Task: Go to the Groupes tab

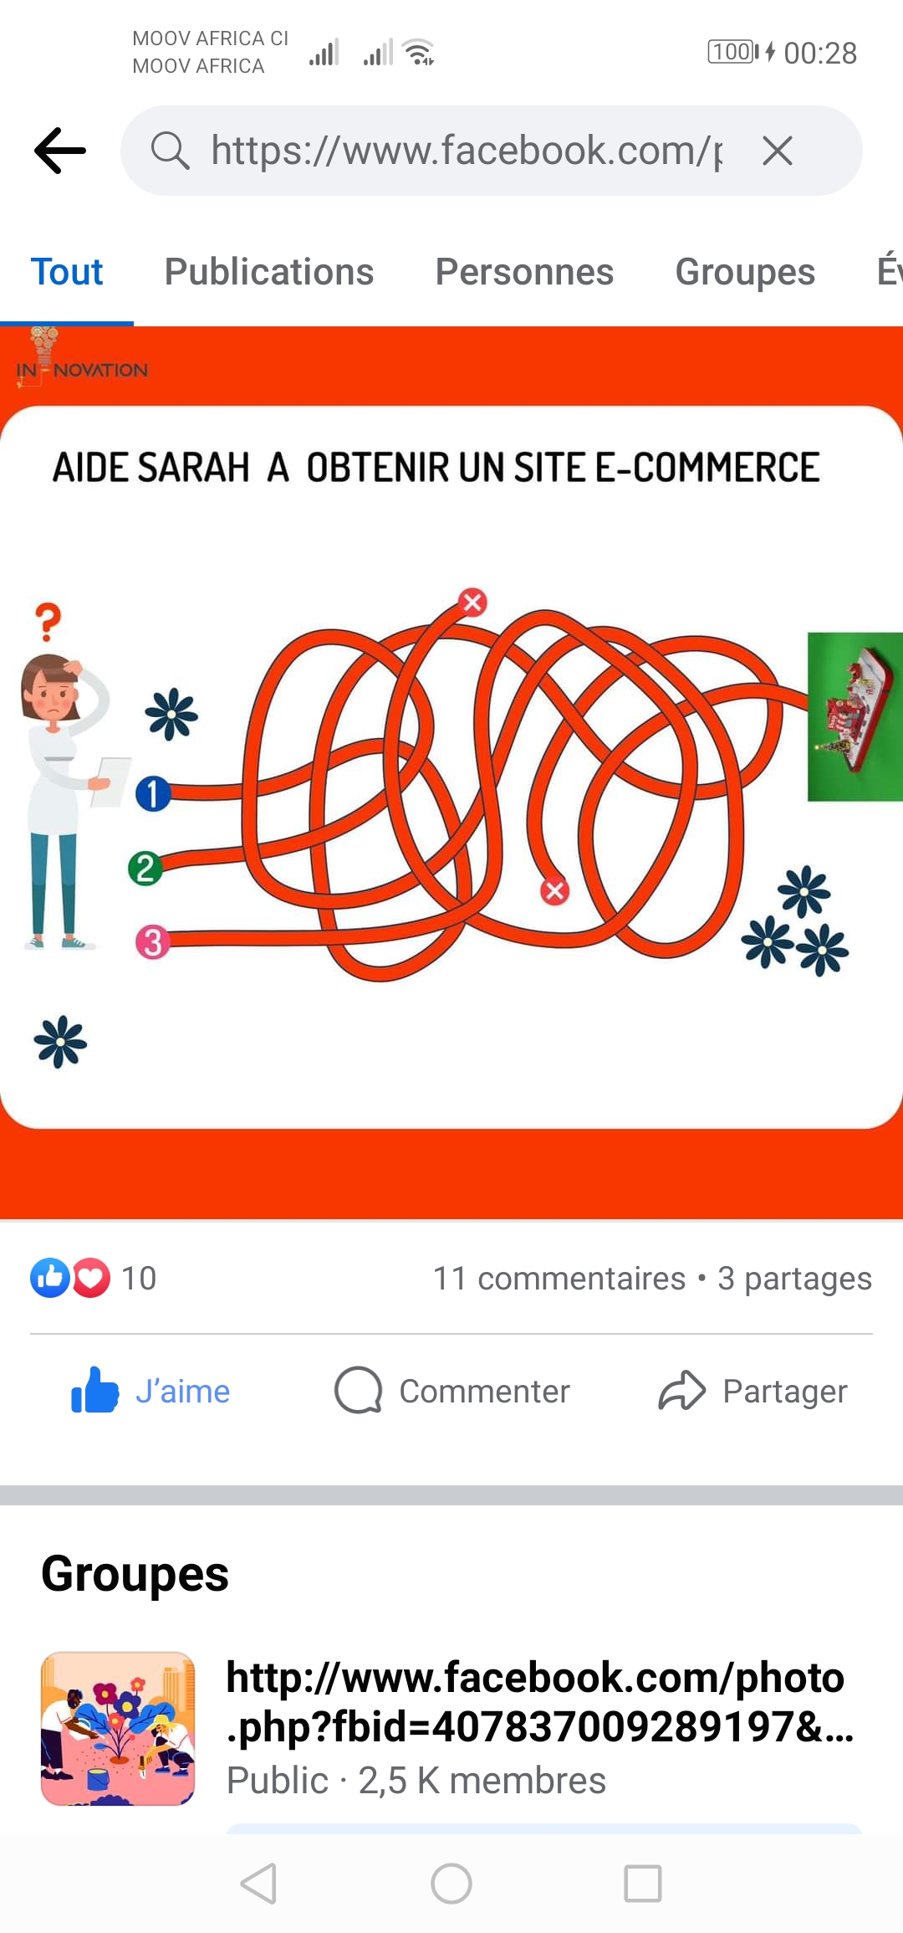Action: tap(745, 272)
